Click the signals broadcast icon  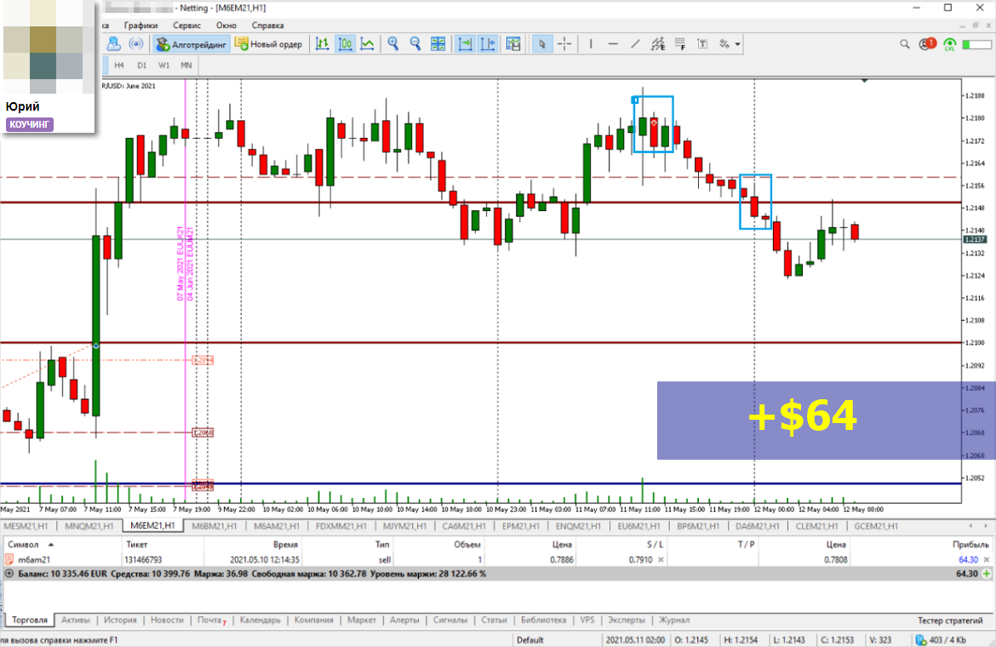point(135,43)
